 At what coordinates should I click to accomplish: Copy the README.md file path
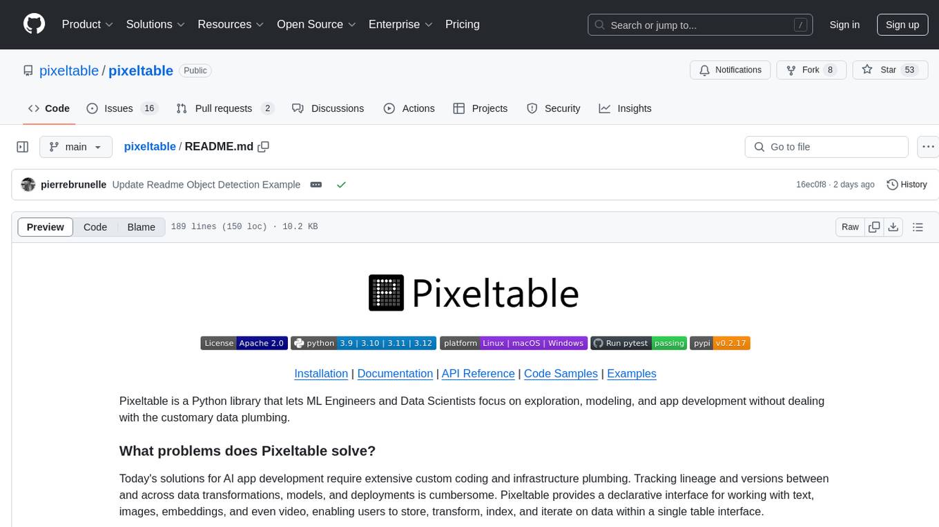263,147
